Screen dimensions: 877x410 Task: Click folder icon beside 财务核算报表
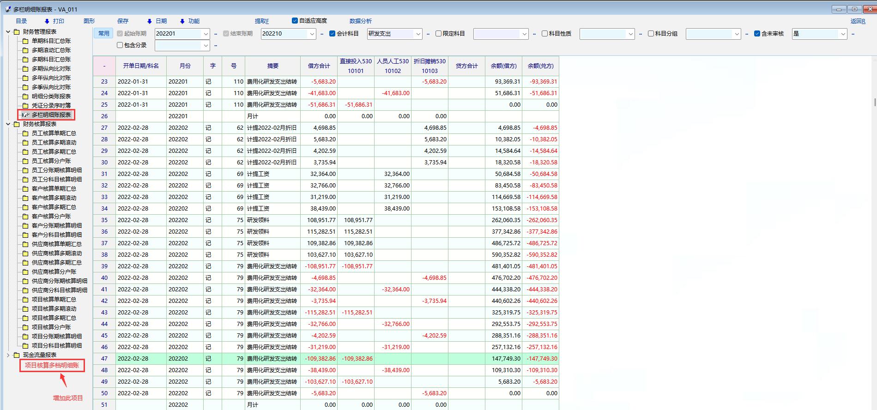click(17, 124)
